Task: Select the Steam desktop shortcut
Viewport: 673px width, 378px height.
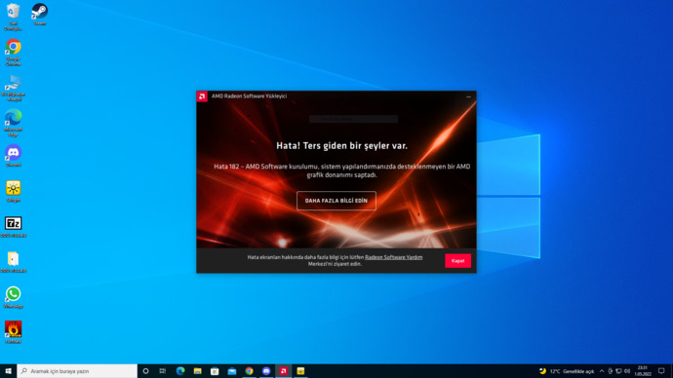Action: (x=39, y=15)
